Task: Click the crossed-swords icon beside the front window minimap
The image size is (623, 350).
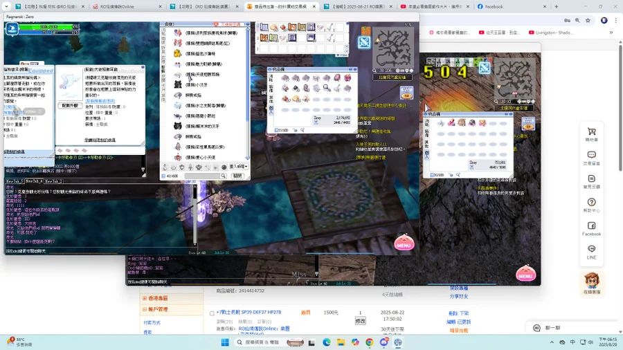Action: [364, 42]
